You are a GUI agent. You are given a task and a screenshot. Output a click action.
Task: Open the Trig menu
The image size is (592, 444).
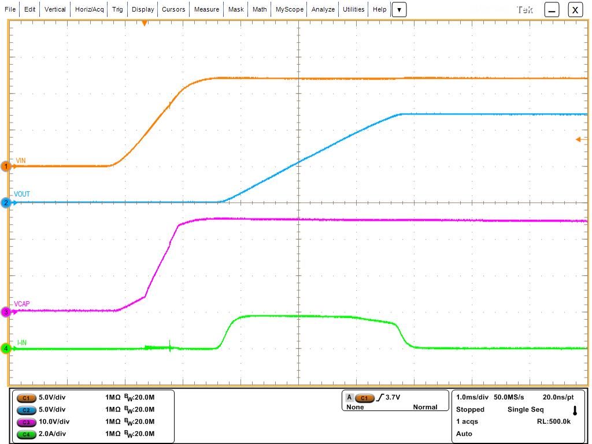tap(117, 10)
